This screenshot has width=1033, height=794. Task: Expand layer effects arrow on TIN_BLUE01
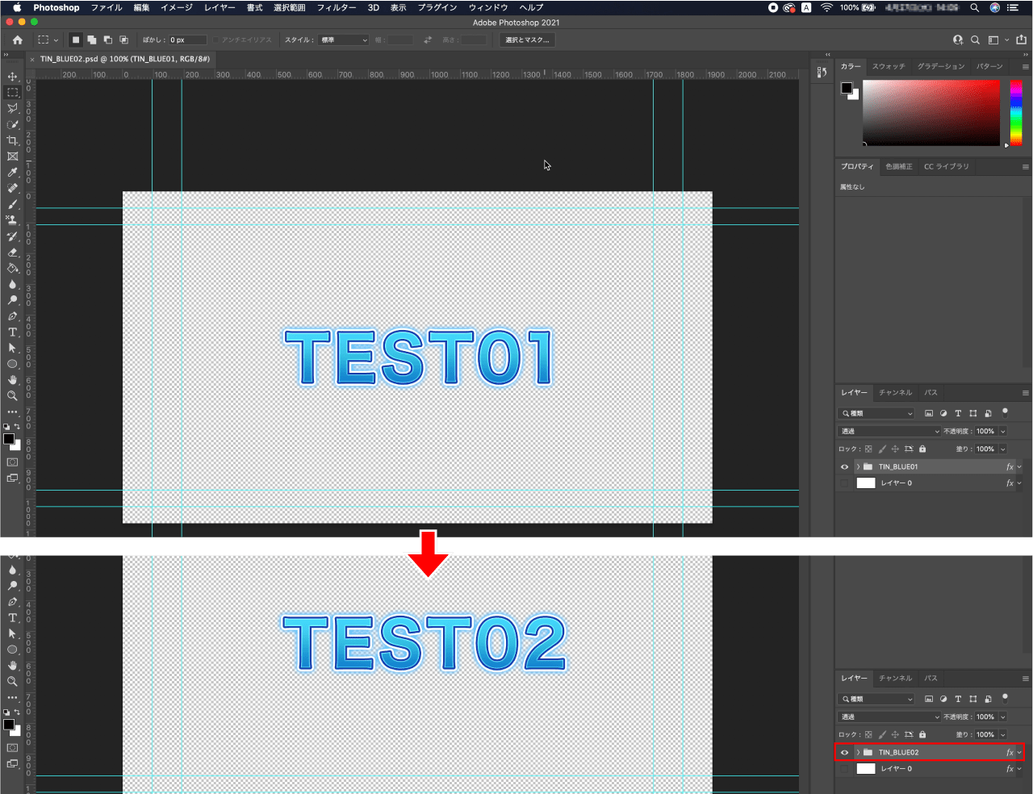pos(1019,467)
